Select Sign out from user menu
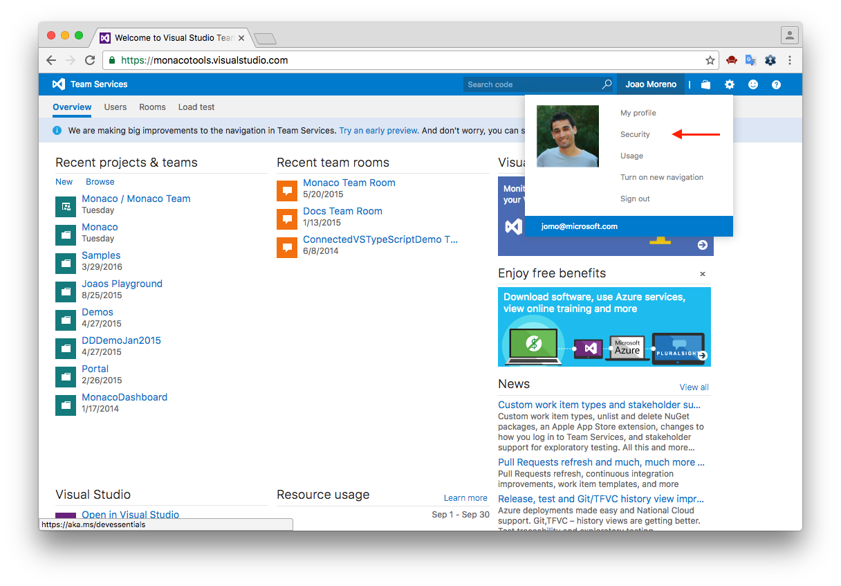Screen dimensions: 841x586 click(635, 199)
